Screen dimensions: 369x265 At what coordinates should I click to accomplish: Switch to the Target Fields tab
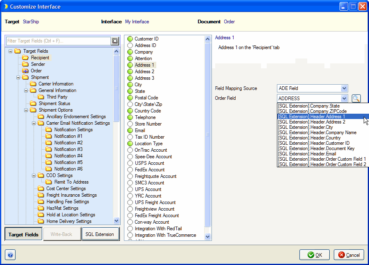pos(23,234)
